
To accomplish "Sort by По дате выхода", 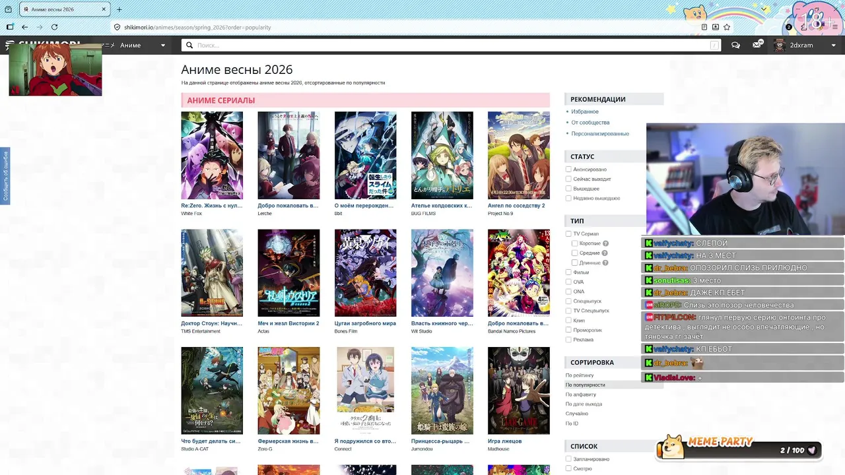I will pyautogui.click(x=584, y=404).
